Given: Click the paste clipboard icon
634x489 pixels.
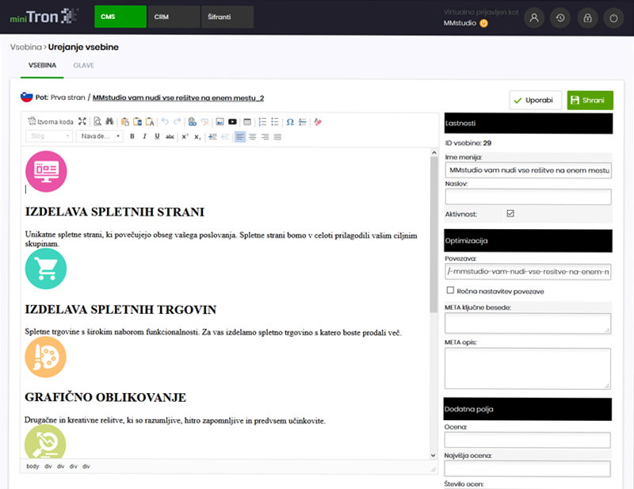Looking at the screenshot, I should coord(125,121).
